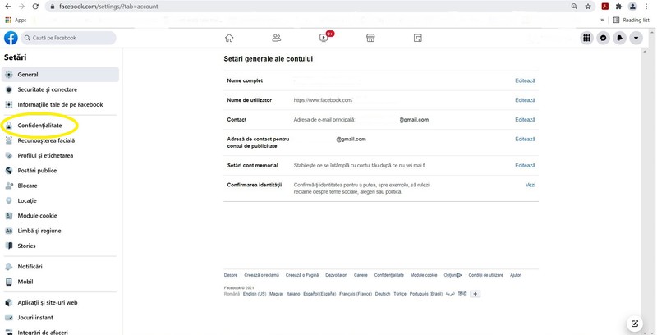Click the zoom magnifier icon in address bar

point(574,7)
